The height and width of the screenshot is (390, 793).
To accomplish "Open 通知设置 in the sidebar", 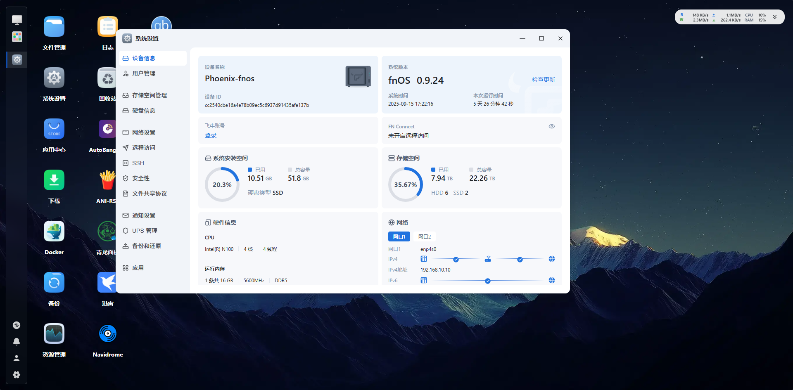I will tap(153, 215).
